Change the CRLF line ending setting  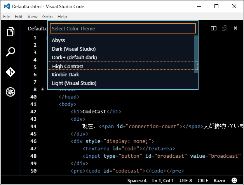click(203, 181)
